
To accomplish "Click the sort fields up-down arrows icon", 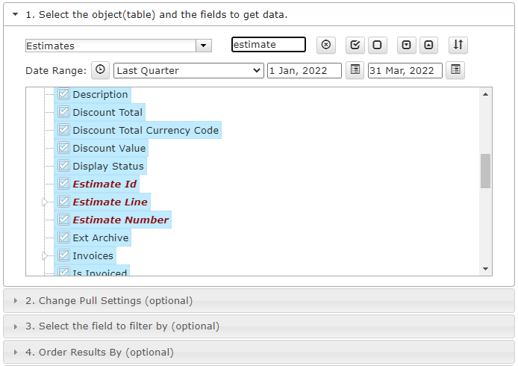I will pos(458,45).
